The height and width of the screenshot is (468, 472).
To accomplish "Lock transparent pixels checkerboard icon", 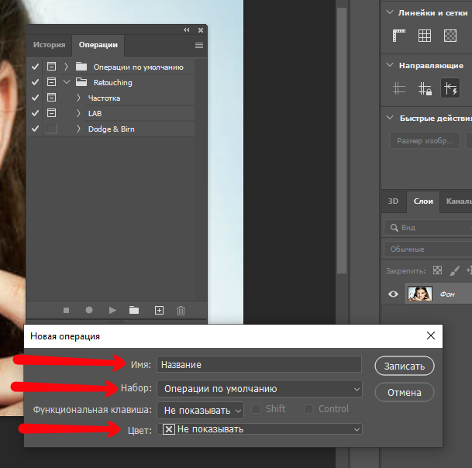I will click(x=437, y=270).
